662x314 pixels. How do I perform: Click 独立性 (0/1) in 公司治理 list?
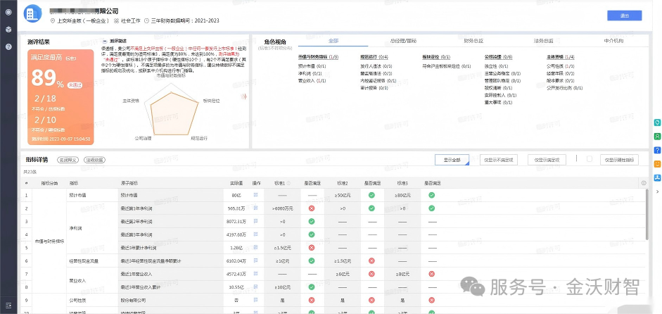pyautogui.click(x=496, y=66)
